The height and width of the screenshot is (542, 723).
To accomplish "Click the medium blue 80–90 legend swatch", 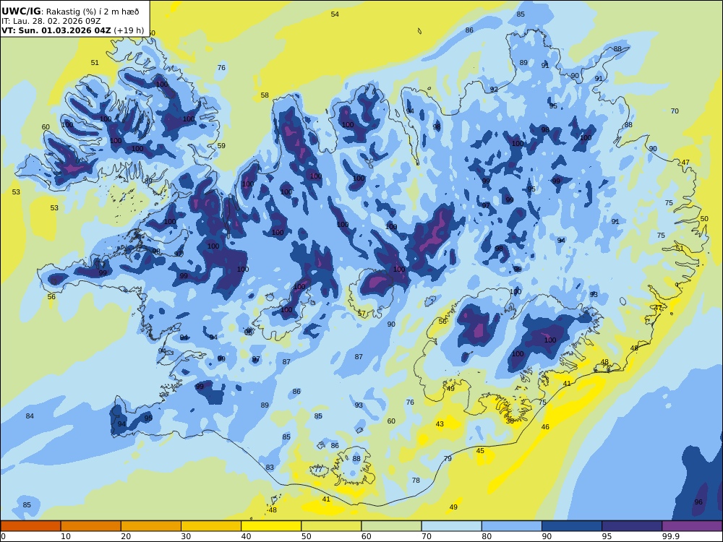I will (512, 526).
